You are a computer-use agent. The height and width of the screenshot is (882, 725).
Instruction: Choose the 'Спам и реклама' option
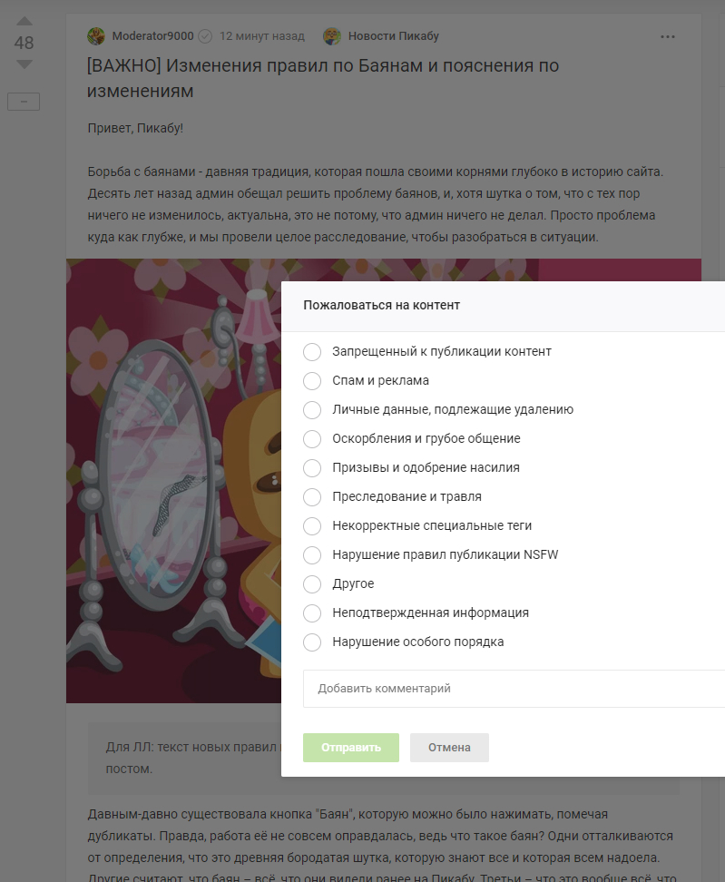tap(312, 381)
